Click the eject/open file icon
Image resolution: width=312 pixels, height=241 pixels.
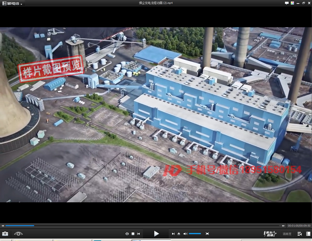click(x=179, y=234)
